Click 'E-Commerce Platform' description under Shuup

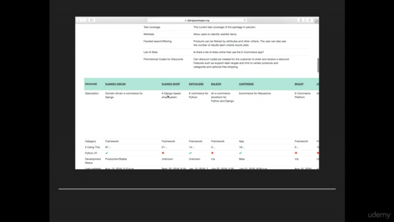tap(302, 95)
